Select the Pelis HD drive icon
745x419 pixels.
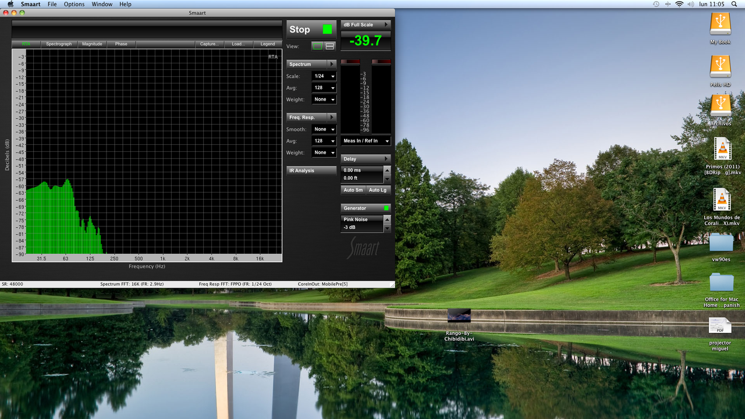pos(721,66)
